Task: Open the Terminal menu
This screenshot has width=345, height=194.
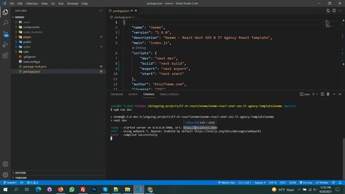Action: [72, 4]
